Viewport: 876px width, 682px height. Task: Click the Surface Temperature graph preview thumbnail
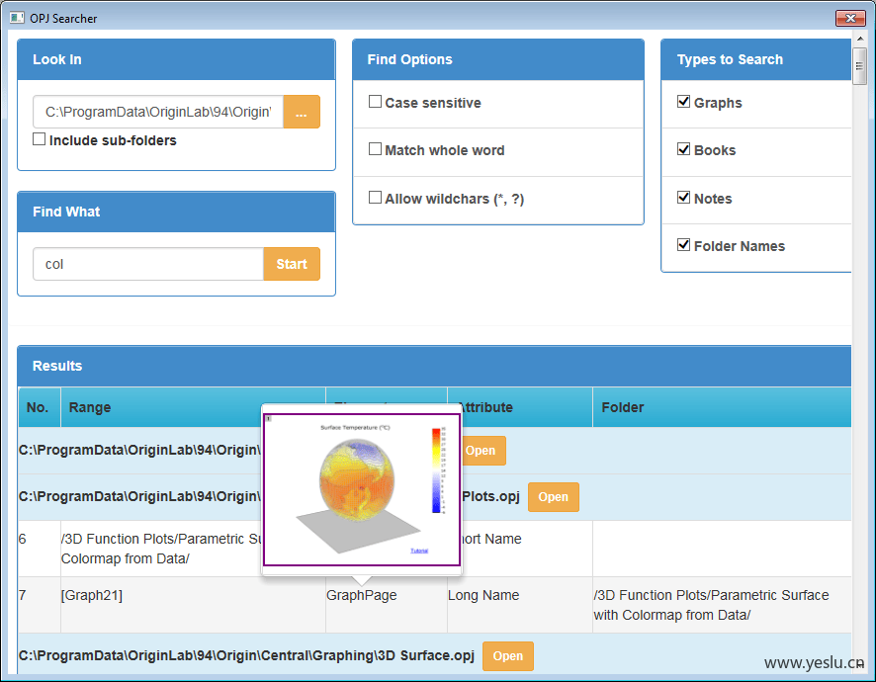(362, 490)
